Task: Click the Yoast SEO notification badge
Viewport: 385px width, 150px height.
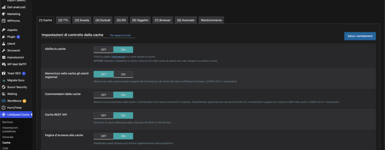Action: coord(24,73)
